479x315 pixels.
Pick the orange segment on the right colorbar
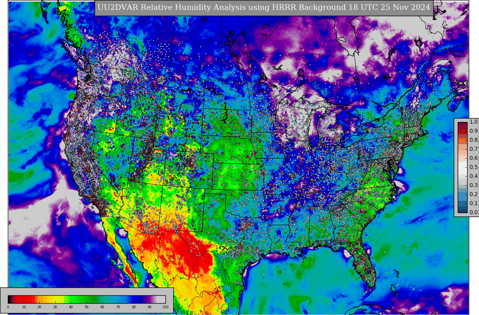[x=462, y=140]
